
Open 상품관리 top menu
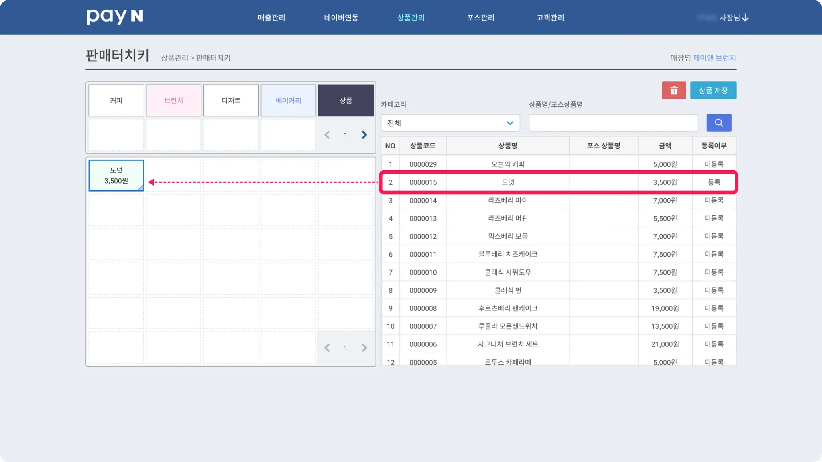(x=411, y=18)
